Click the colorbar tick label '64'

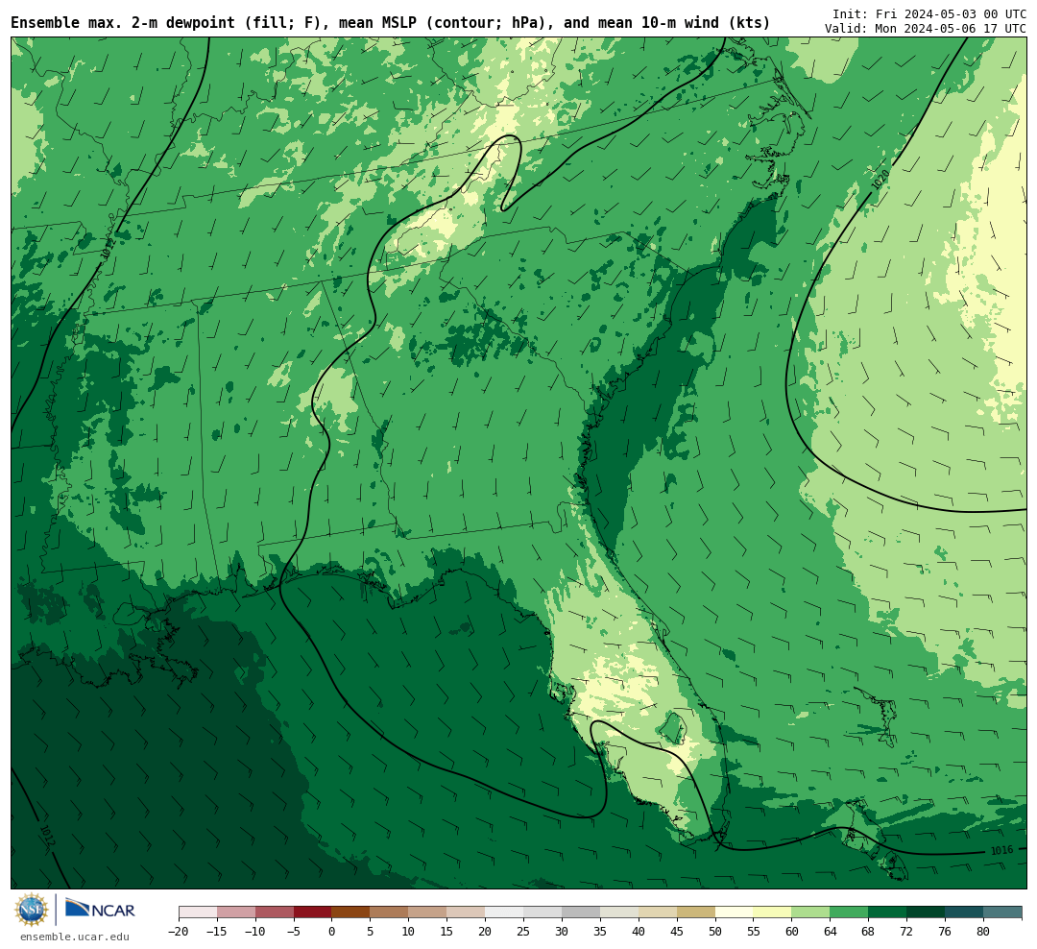pyautogui.click(x=831, y=932)
